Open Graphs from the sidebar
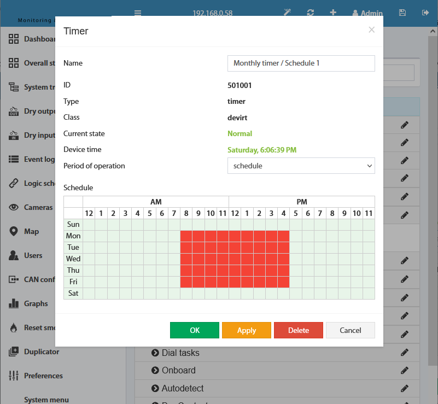438x404 pixels. [x=28, y=303]
